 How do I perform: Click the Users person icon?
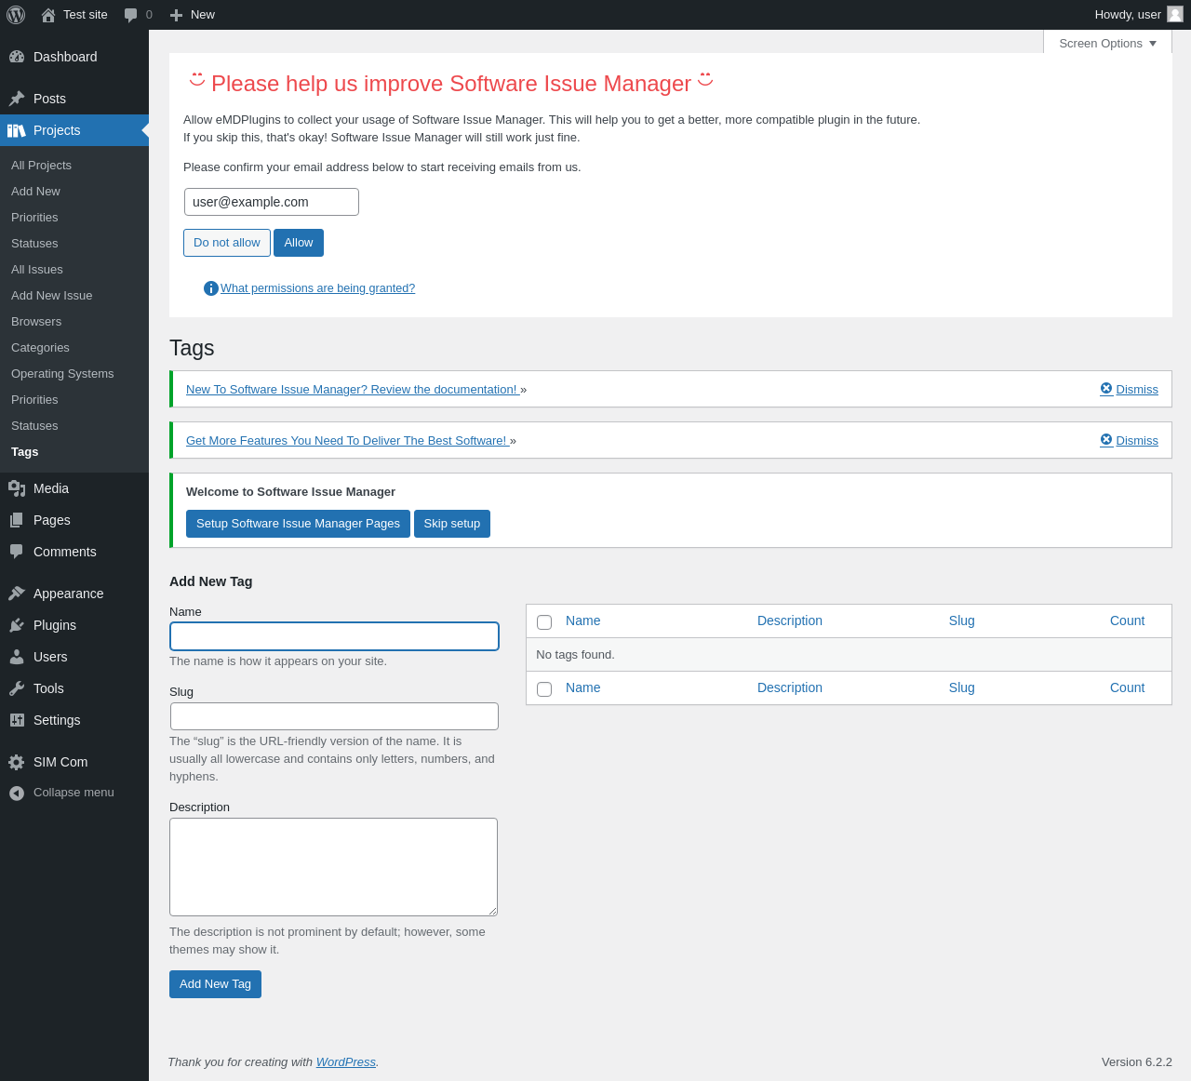17,657
